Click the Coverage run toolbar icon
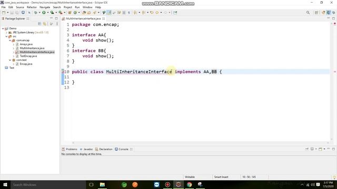Image resolution: width=337 pixels, height=189 pixels. tap(52, 13)
